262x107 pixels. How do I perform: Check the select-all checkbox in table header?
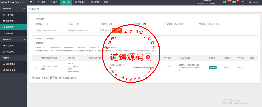click(35, 58)
